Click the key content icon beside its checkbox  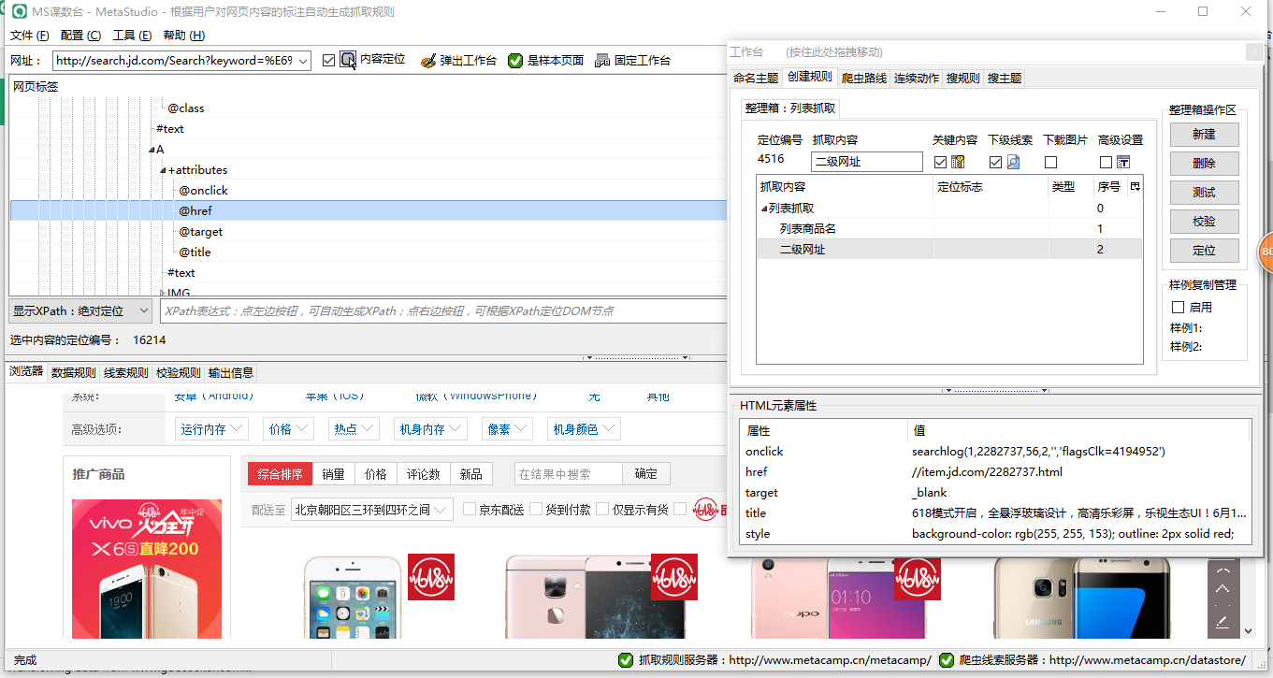tap(958, 162)
